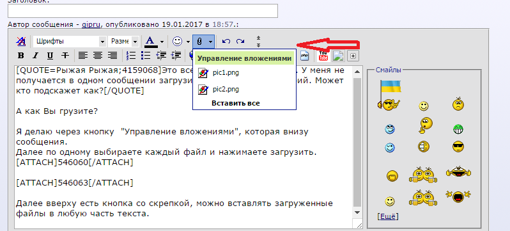
Task: Click into the Заголовок title field
Action: (x=143, y=11)
